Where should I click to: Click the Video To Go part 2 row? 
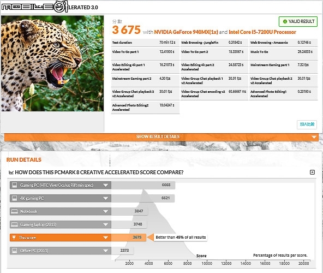click(214, 54)
